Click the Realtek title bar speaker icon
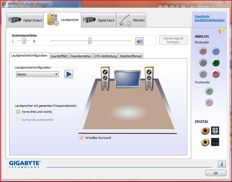This screenshot has width=232, height=182. tap(3, 3)
